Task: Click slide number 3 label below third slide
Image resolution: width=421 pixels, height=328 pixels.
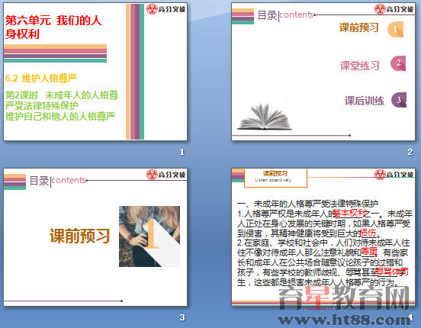Action: (182, 317)
